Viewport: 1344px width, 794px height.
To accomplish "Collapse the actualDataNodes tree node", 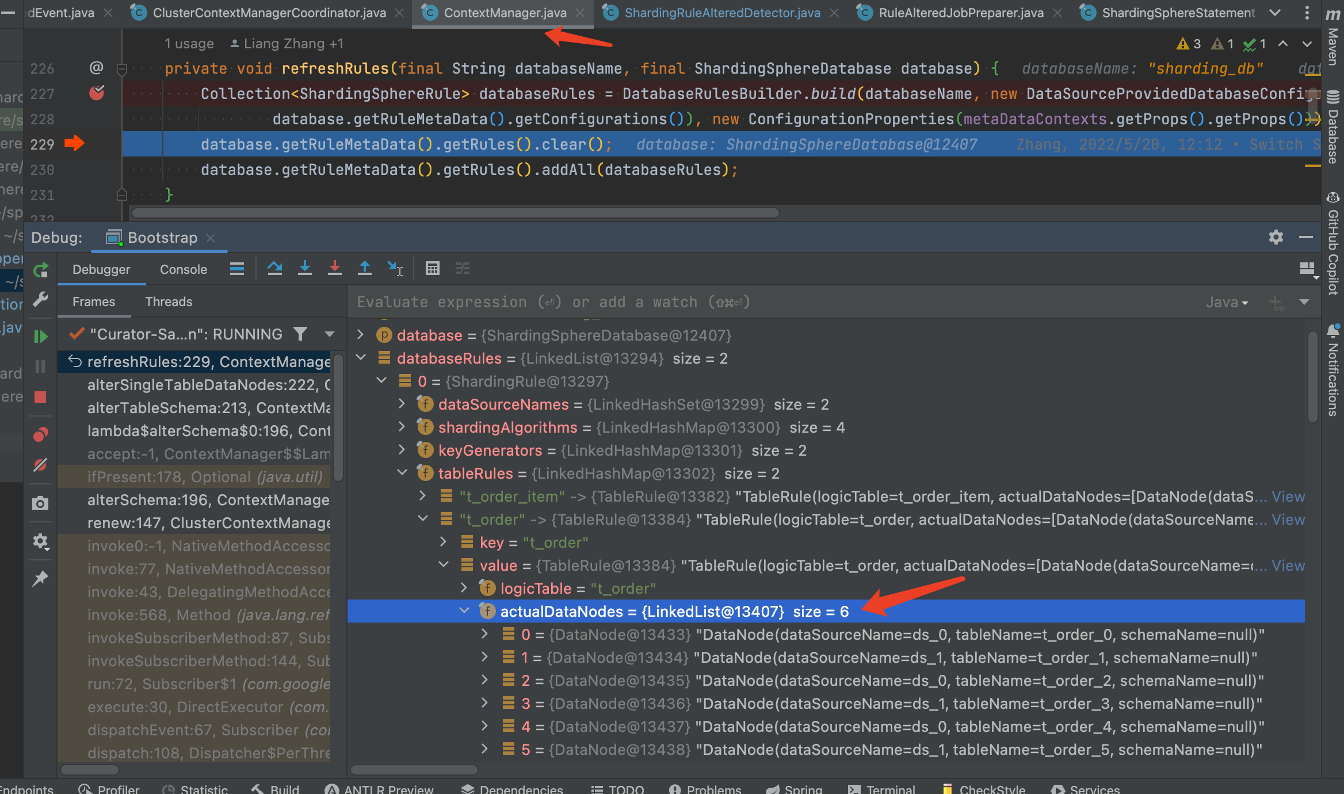I will tap(464, 611).
